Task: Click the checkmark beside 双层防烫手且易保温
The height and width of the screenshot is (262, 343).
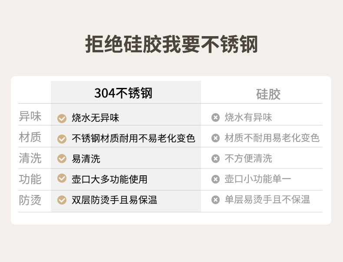Action: (x=62, y=200)
